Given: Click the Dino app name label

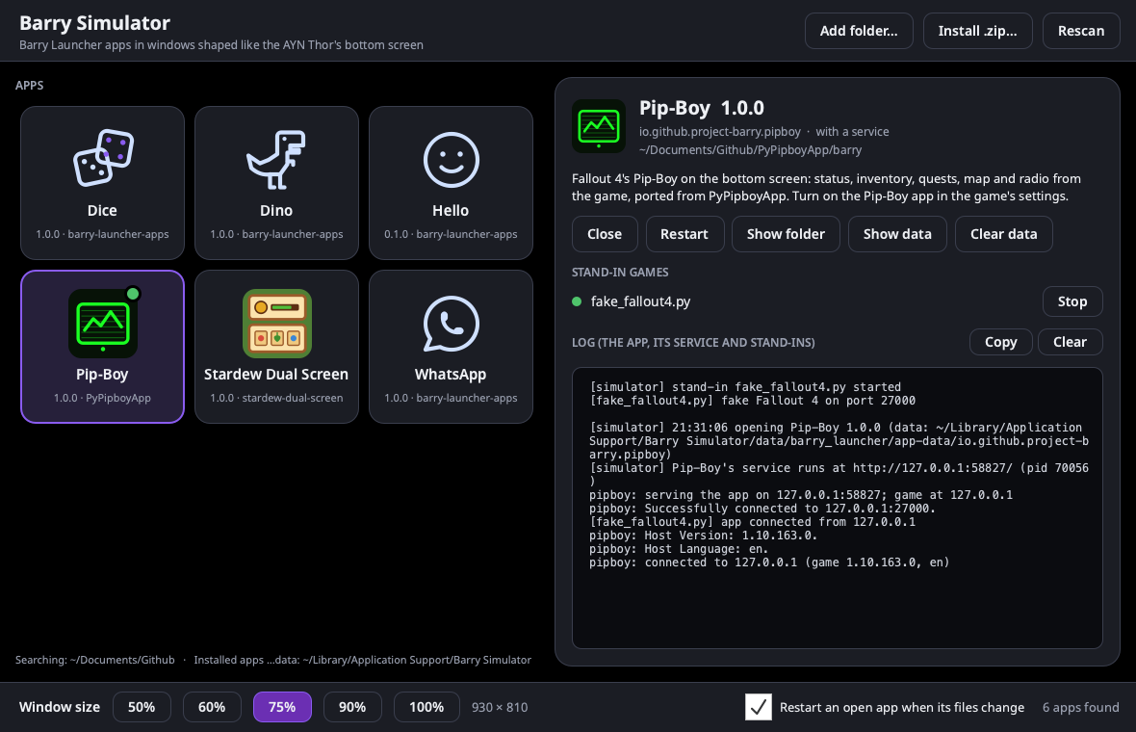Looking at the screenshot, I should tap(276, 210).
